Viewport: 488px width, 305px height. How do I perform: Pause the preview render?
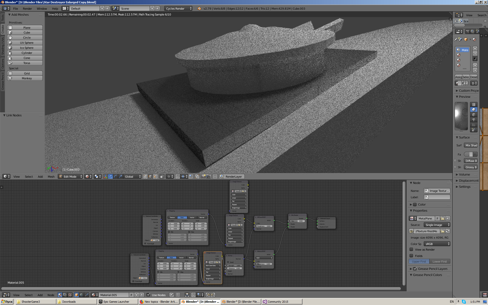pyautogui.click(x=215, y=176)
